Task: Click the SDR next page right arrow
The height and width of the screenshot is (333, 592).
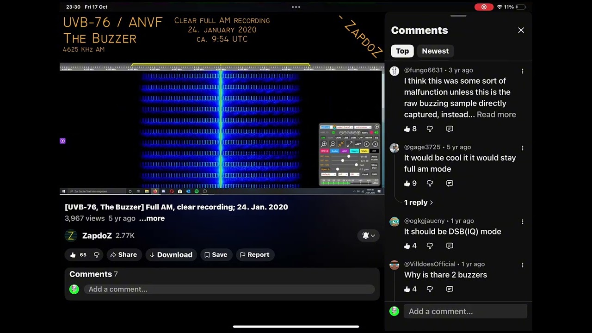Action: (x=375, y=144)
